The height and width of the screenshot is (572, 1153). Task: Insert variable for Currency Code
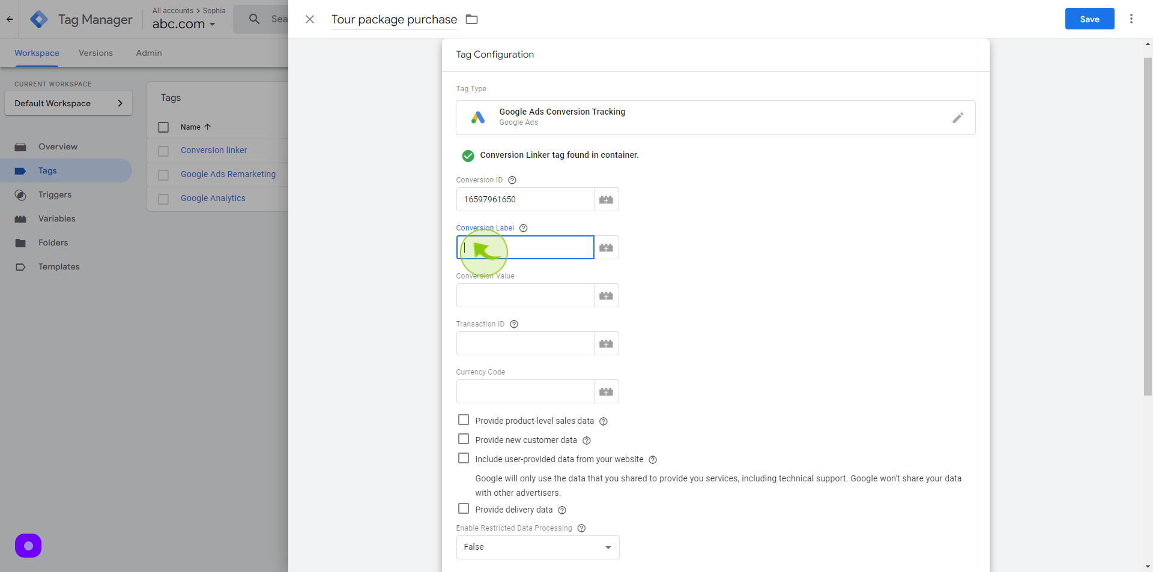[x=607, y=391]
